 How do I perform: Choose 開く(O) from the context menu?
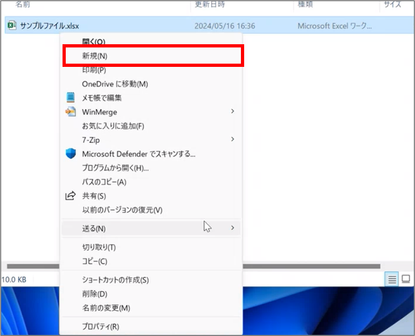click(151, 42)
